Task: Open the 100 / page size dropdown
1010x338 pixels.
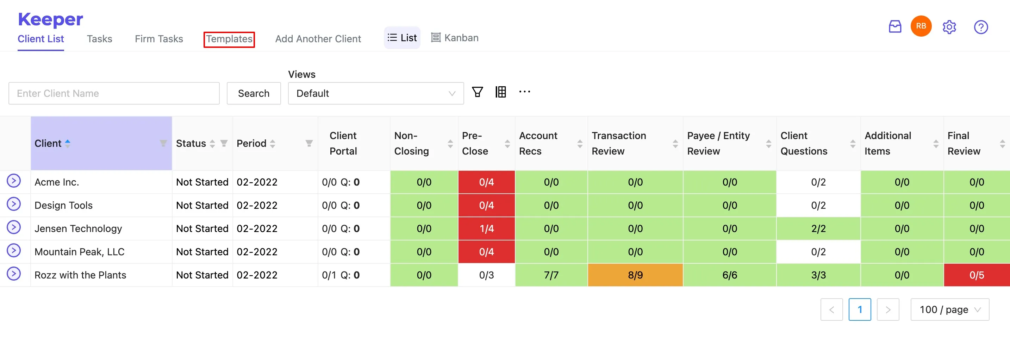Action: 950,310
